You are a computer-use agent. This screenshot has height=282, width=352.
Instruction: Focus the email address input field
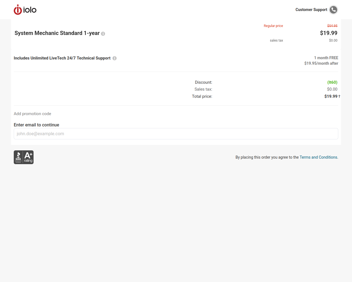[x=176, y=134]
